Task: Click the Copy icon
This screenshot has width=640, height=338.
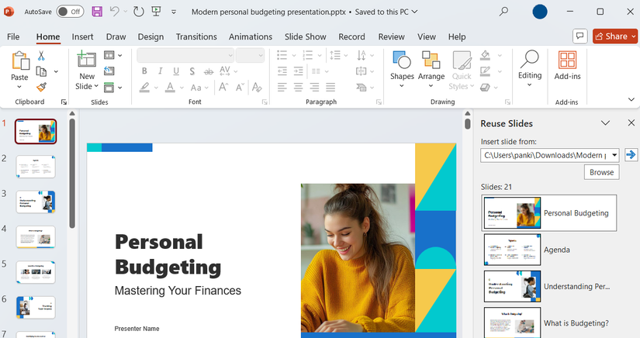Action: (x=41, y=71)
